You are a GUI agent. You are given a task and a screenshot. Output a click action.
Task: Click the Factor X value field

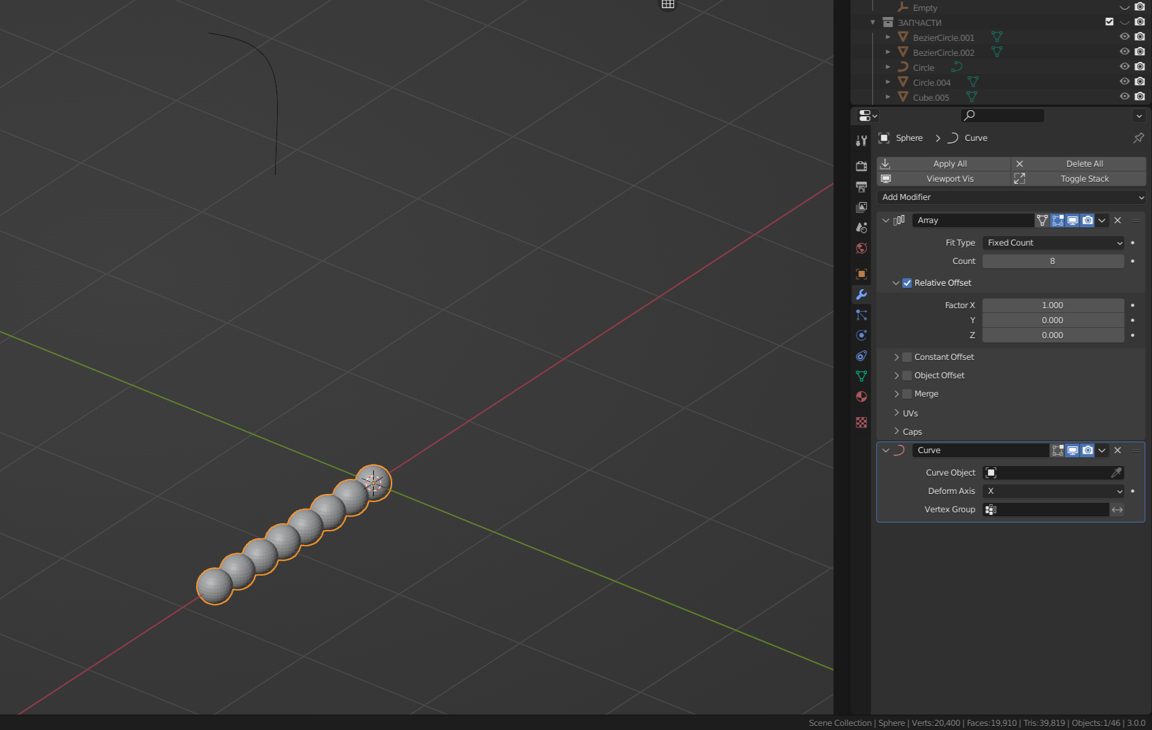coord(1053,305)
